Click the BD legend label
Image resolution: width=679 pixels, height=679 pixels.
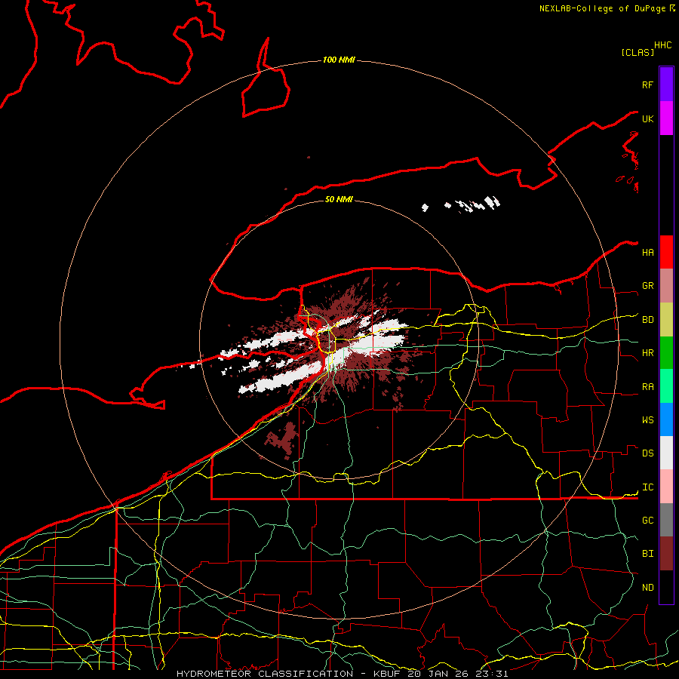click(x=647, y=320)
